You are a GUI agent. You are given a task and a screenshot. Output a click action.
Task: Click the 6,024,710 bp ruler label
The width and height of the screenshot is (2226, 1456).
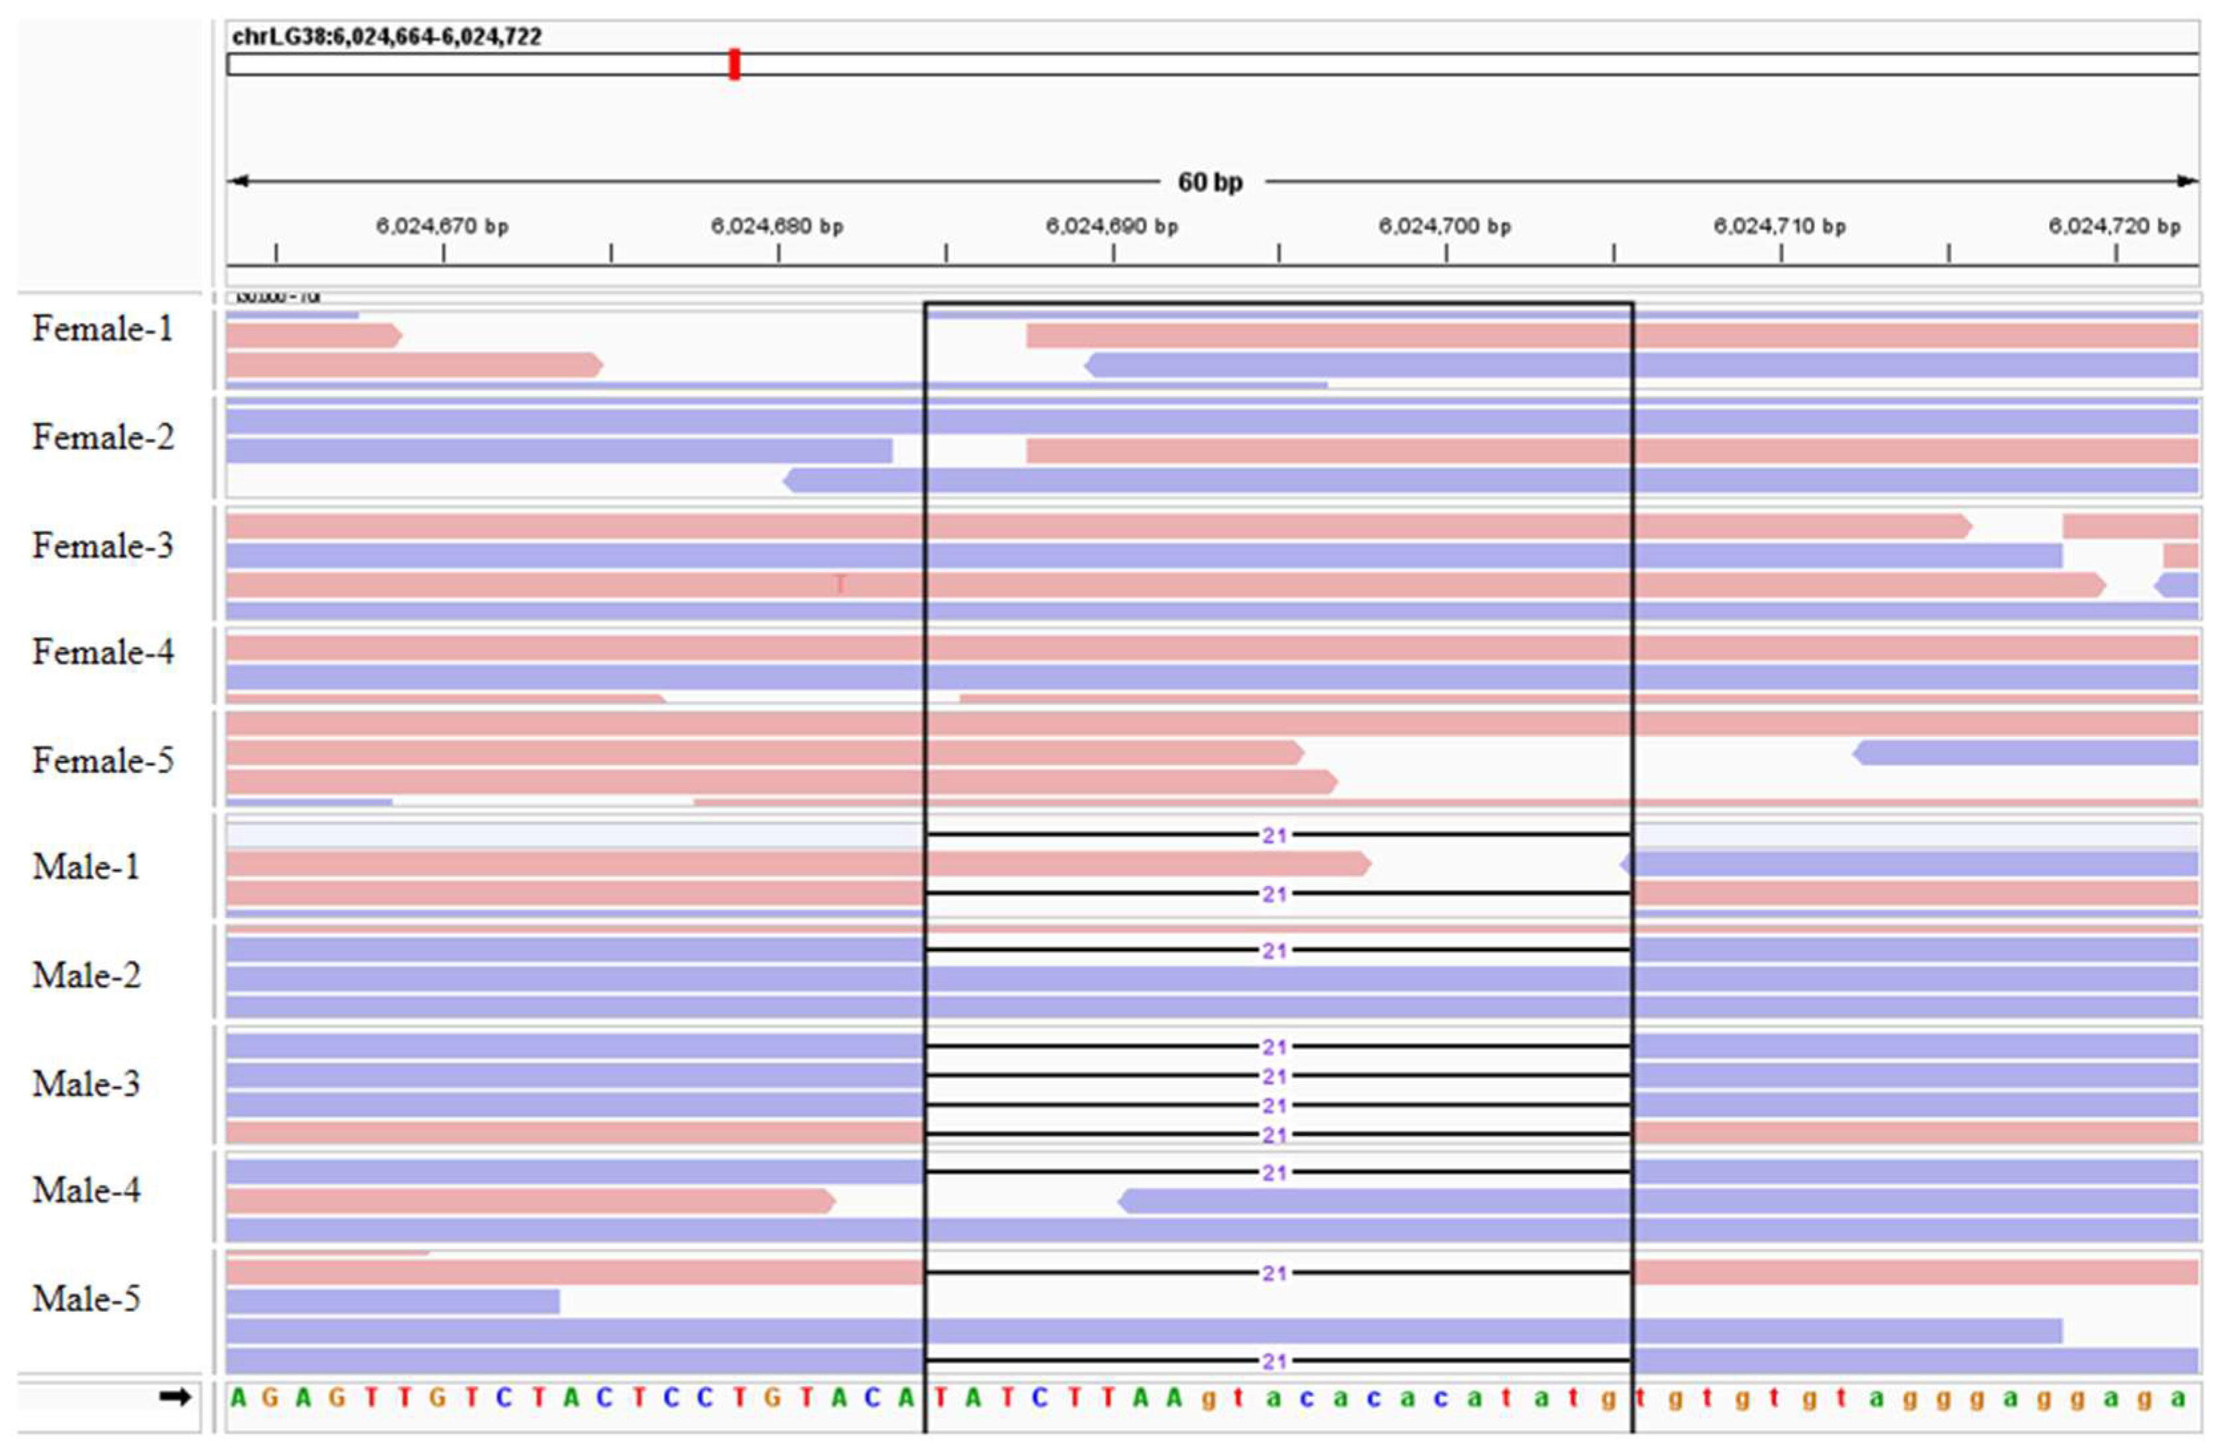(x=1779, y=226)
